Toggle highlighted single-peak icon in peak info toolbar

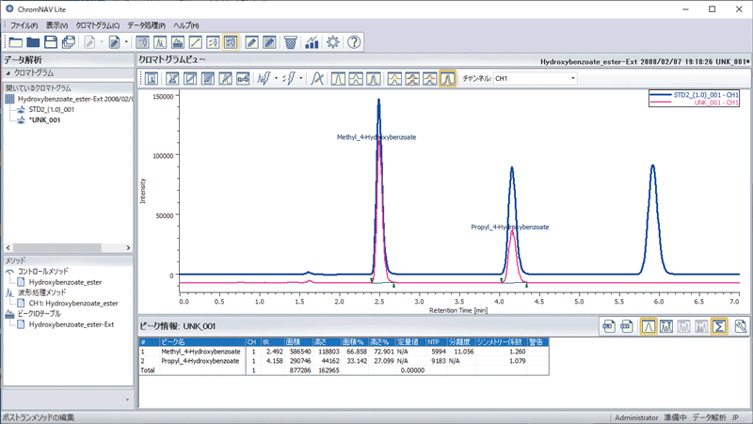click(x=649, y=326)
